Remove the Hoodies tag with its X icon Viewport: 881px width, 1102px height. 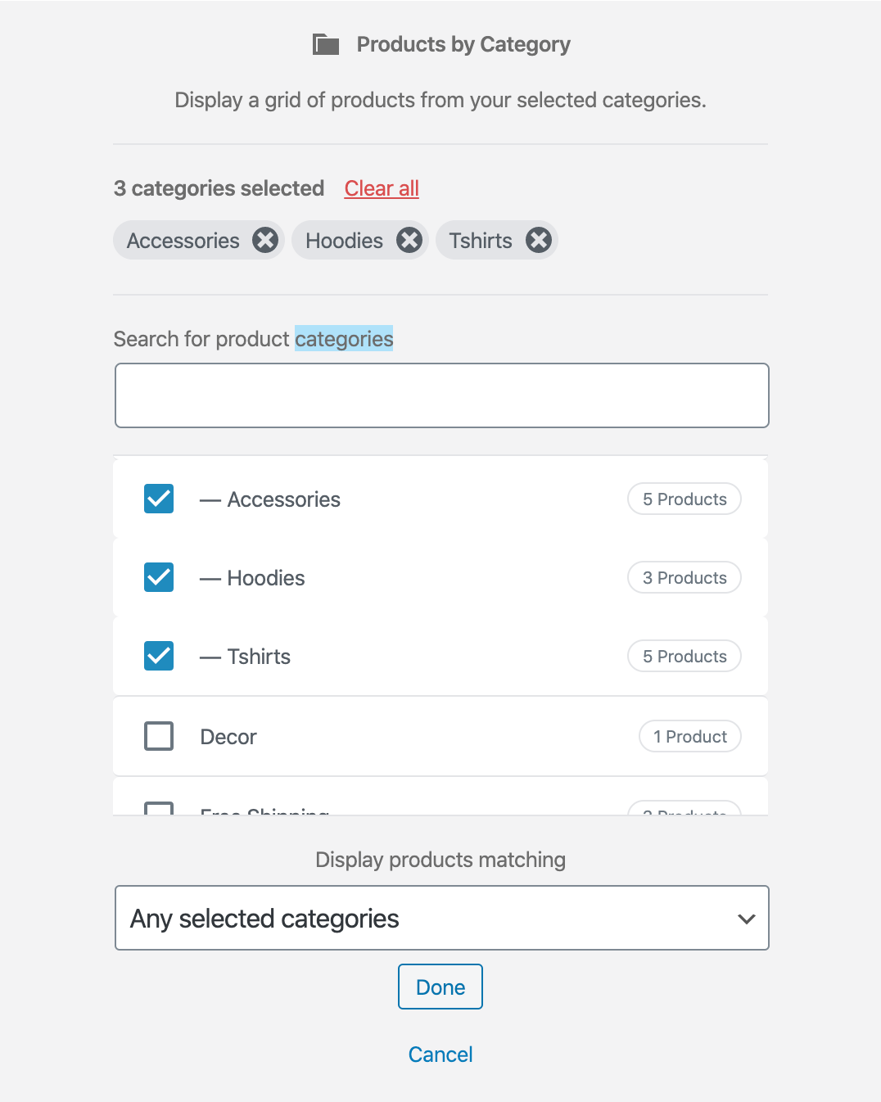coord(409,241)
